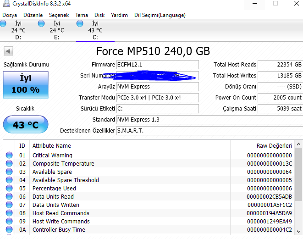Click raw value 00000002CB5ADB
The image size is (303, 239).
click(x=269, y=197)
